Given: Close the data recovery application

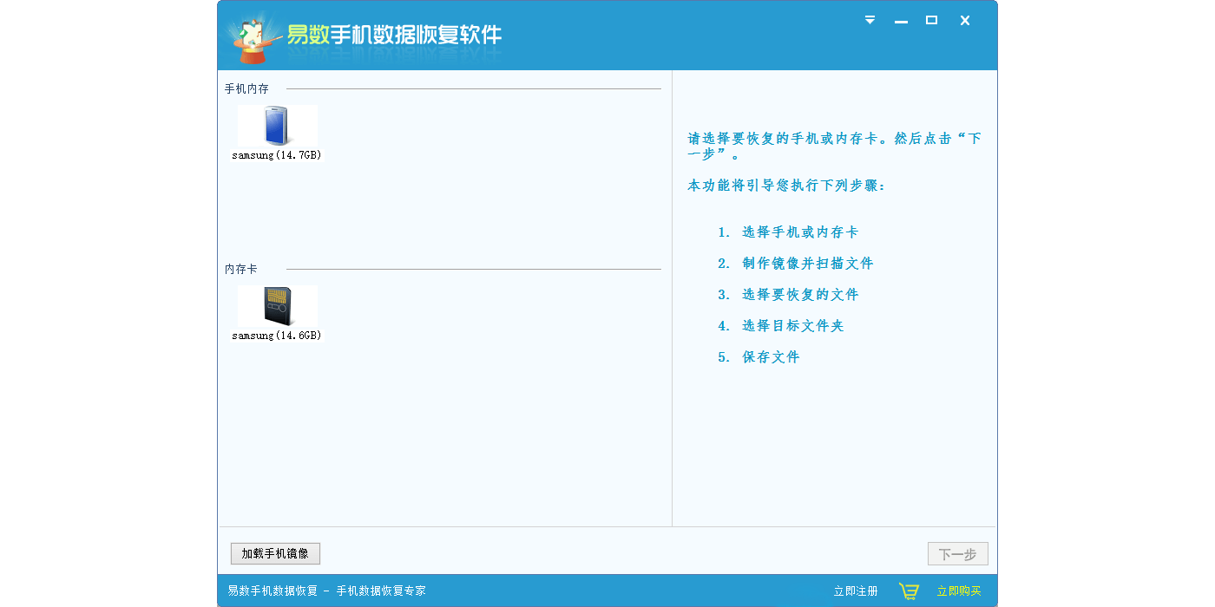Looking at the screenshot, I should tap(964, 20).
